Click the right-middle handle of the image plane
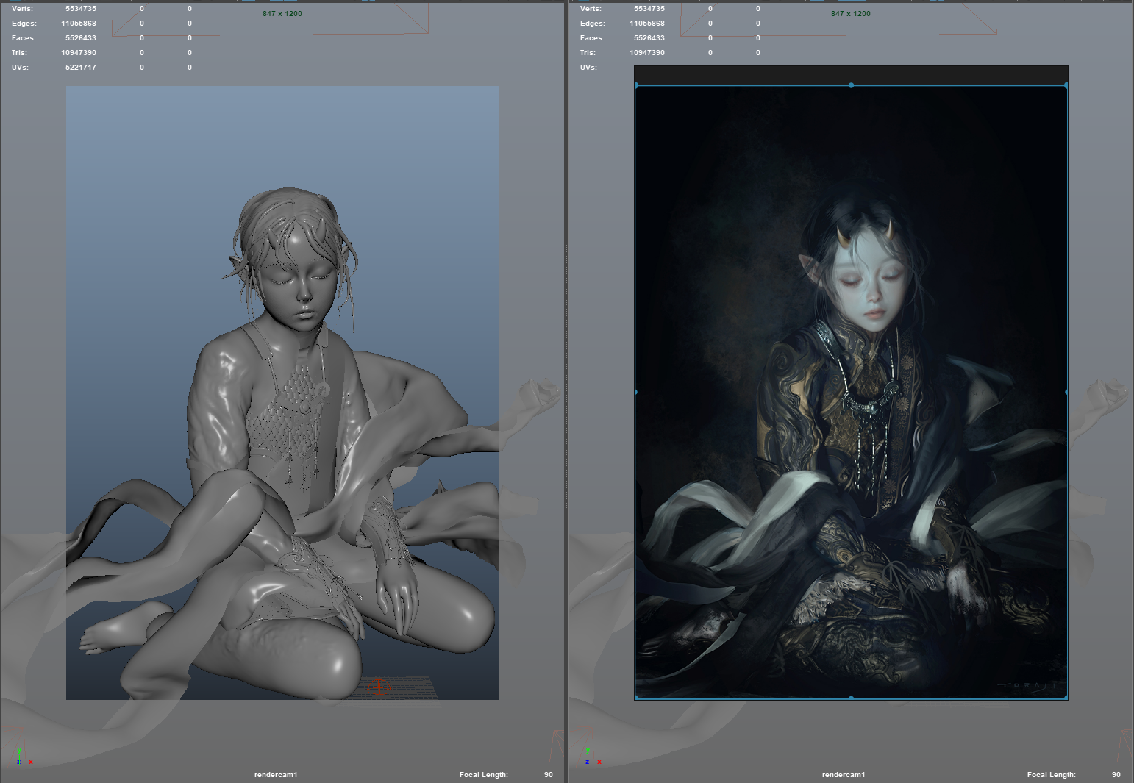 tap(1066, 392)
